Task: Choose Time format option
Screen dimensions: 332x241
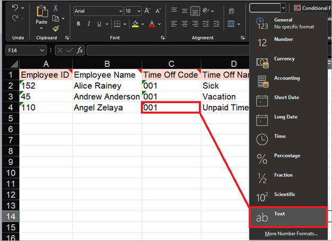Action: pos(289,140)
